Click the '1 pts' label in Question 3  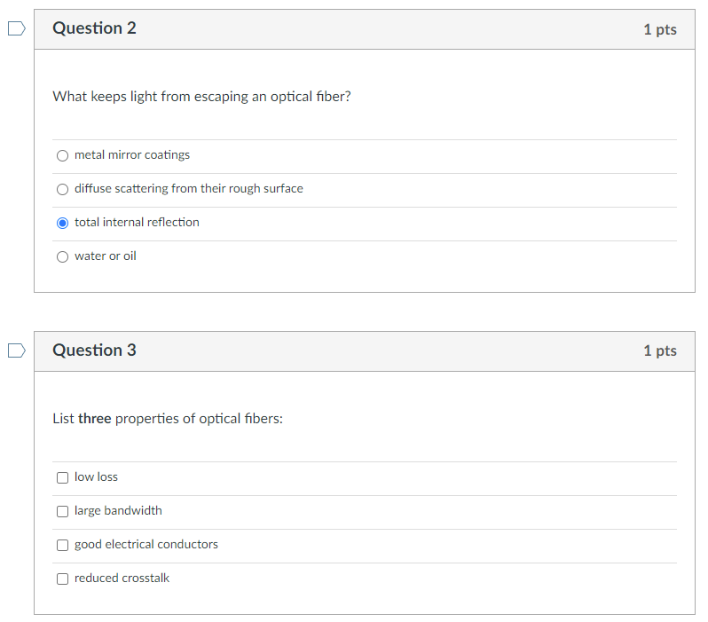point(660,351)
